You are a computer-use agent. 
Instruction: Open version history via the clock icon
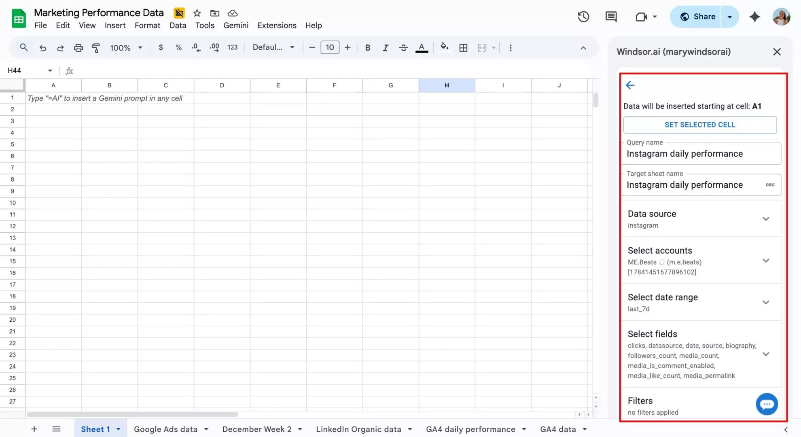pyautogui.click(x=583, y=17)
